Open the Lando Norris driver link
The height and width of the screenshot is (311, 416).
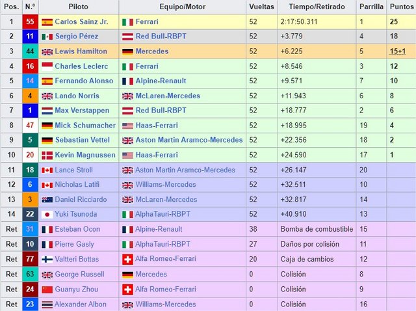[77, 96]
